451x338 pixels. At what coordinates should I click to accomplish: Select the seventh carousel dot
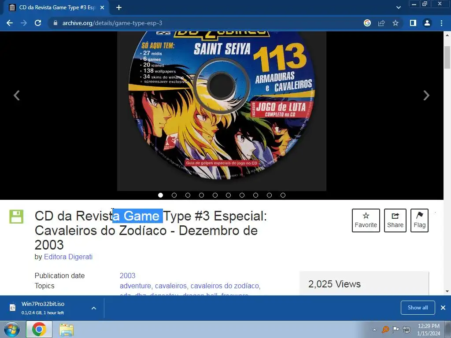[242, 195]
